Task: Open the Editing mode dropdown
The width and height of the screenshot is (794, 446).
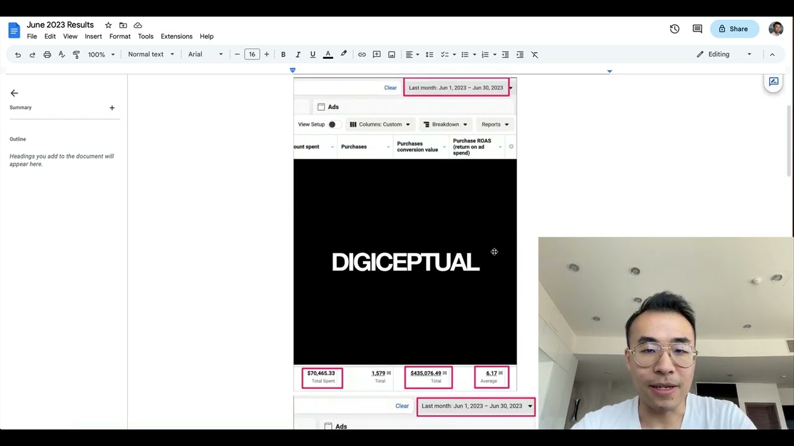Action: [x=723, y=55]
